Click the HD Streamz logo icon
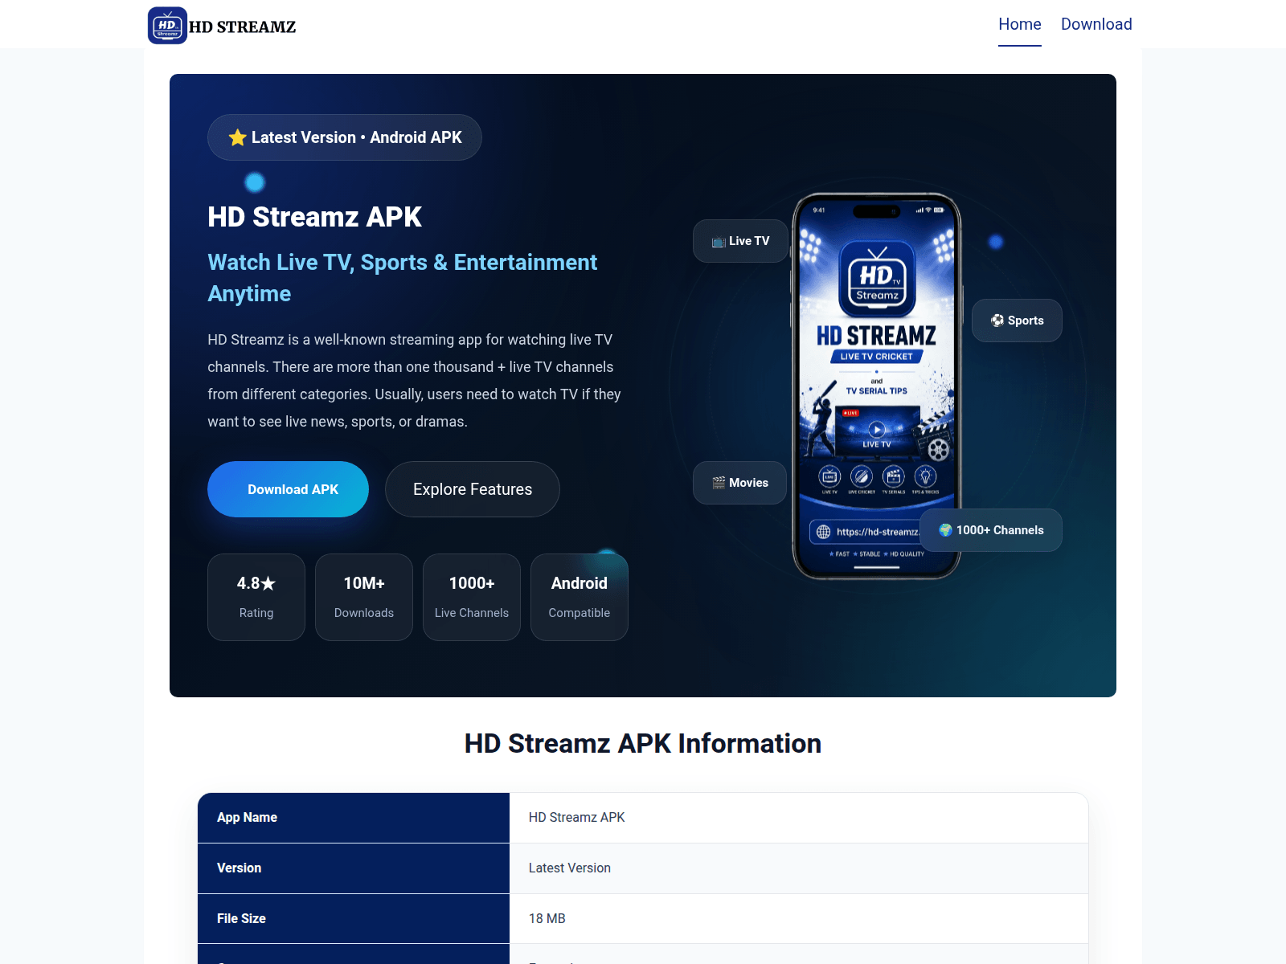Screen dimensions: 1286x964 coord(167,25)
